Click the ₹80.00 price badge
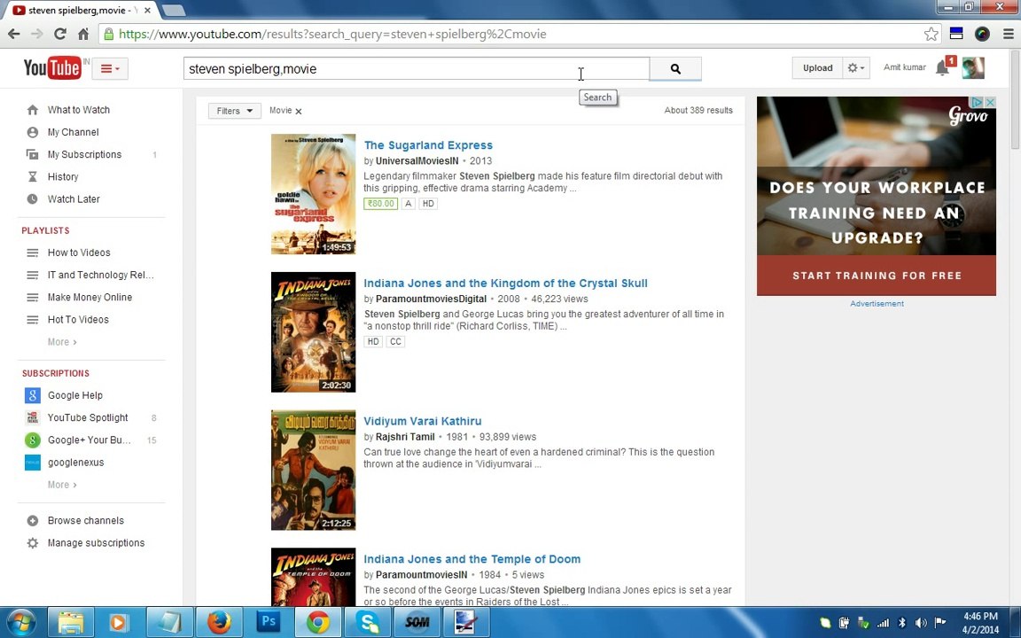Screen dimensions: 1021x638 [380, 204]
